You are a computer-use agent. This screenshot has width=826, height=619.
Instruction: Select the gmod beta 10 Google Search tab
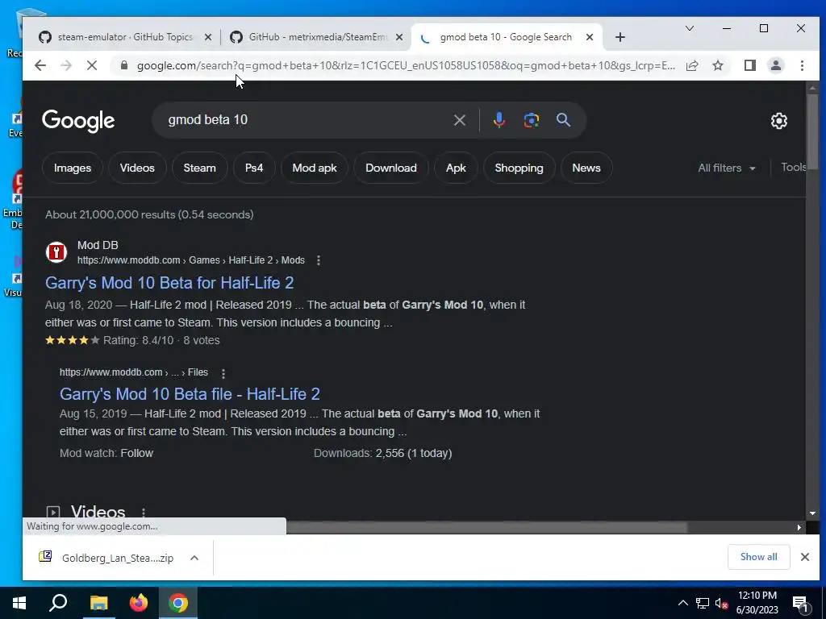click(x=507, y=37)
